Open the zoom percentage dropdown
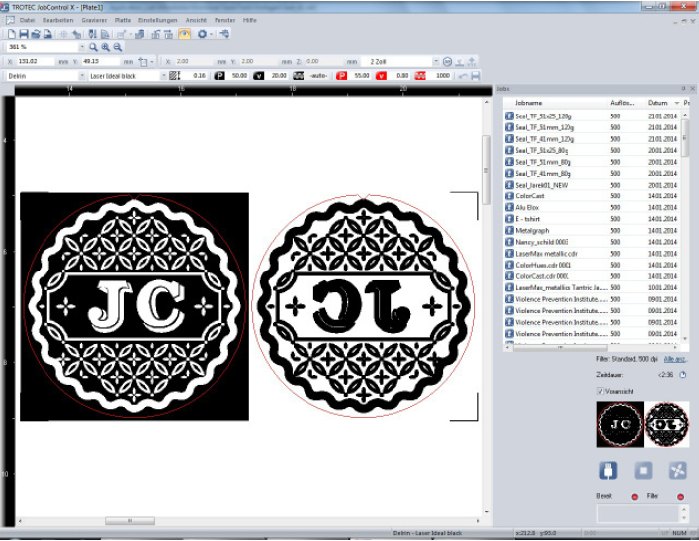Viewport: 699px width, 541px height. pyautogui.click(x=80, y=47)
